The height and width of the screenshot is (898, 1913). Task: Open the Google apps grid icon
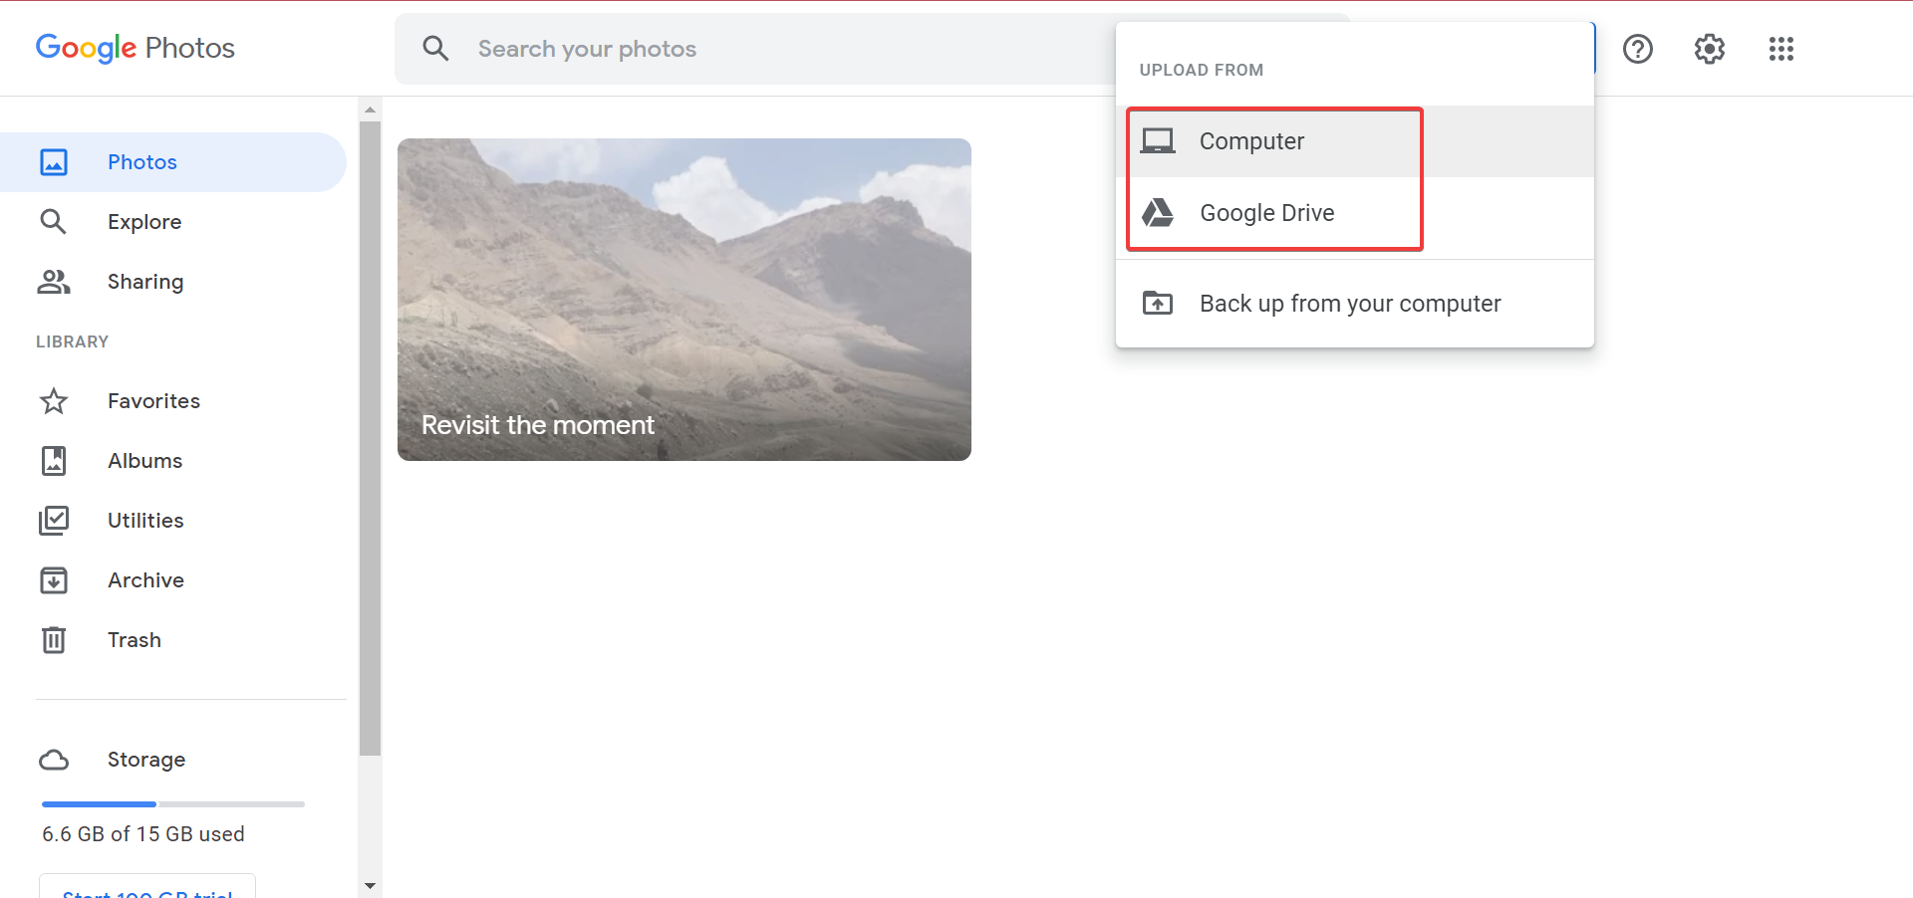point(1781,49)
